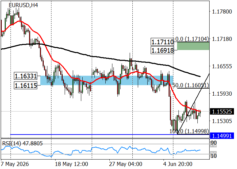The width and height of the screenshot is (237, 169).
Task: Click the Fibonacci 50.0 (1.16051) level label
Action: coord(191,85)
